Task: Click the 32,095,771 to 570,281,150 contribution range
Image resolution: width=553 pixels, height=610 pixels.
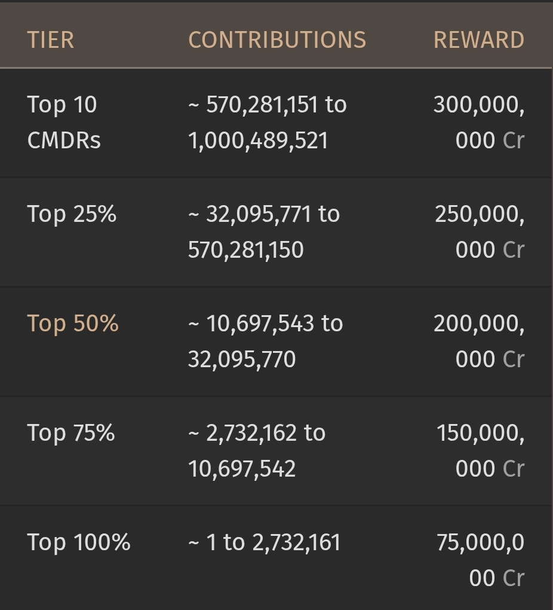Action: pos(264,232)
